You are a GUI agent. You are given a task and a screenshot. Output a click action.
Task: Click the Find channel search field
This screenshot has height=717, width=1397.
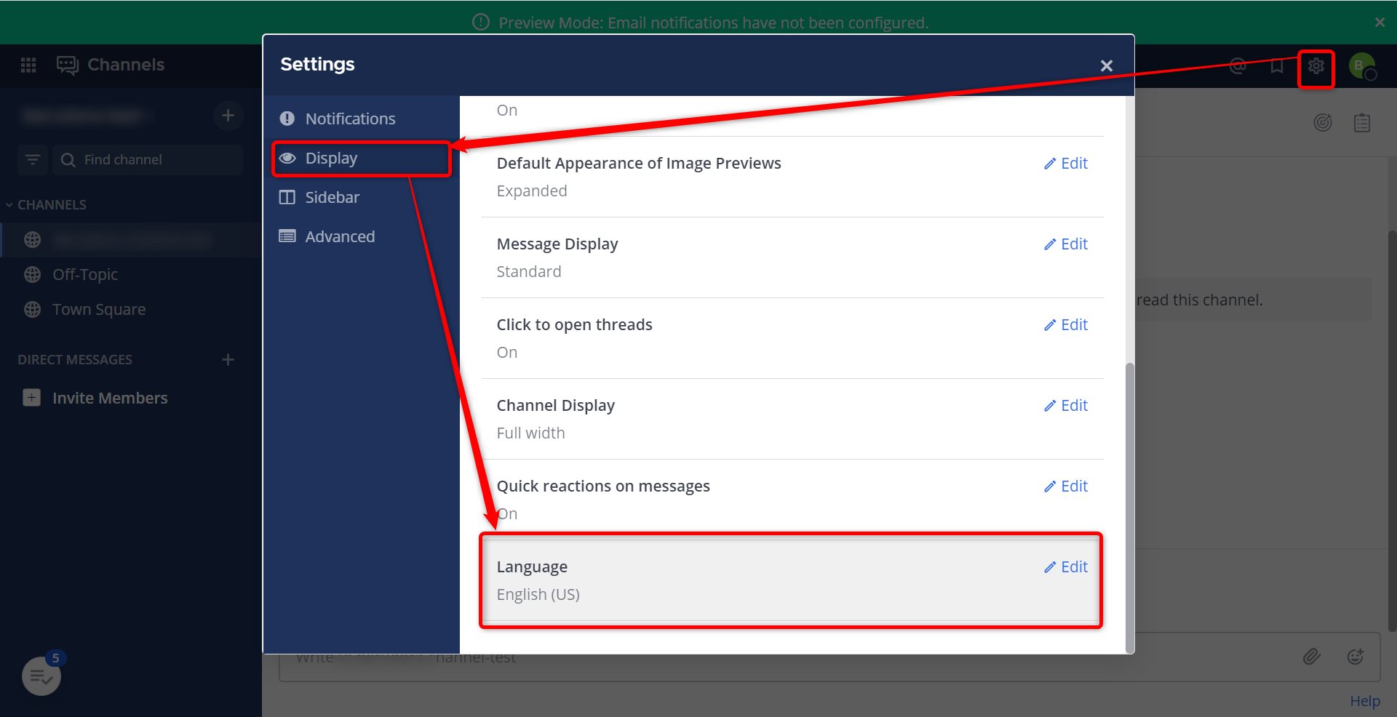tap(148, 159)
